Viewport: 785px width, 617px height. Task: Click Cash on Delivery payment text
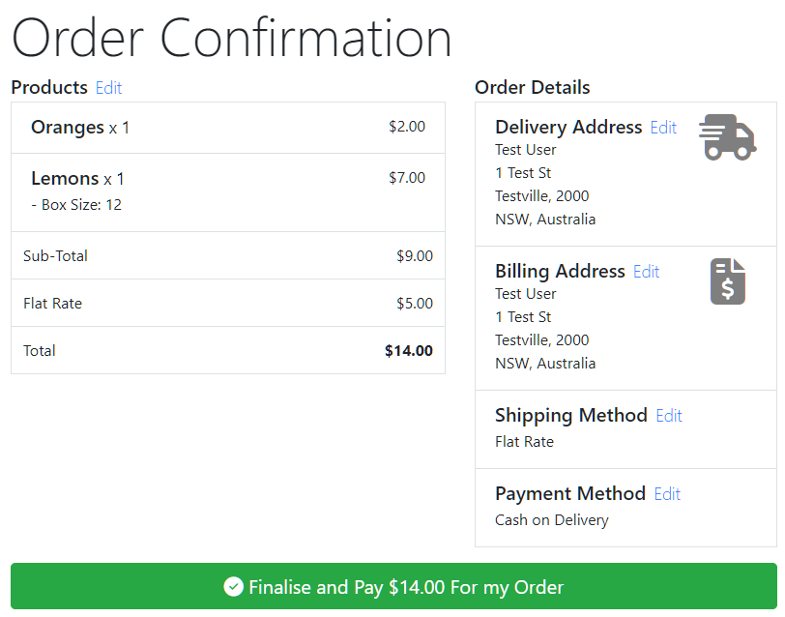552,520
